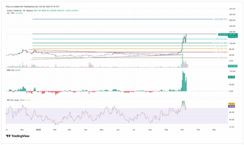Click the BBP value tag on the right axis

click(x=231, y=77)
